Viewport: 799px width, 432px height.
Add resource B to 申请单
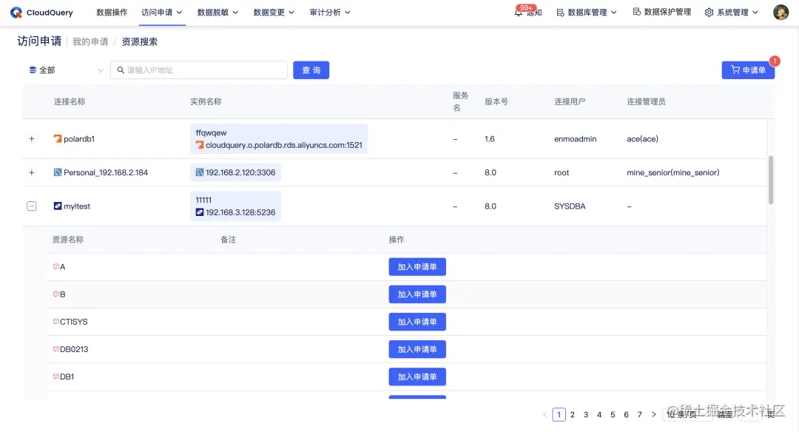point(417,294)
